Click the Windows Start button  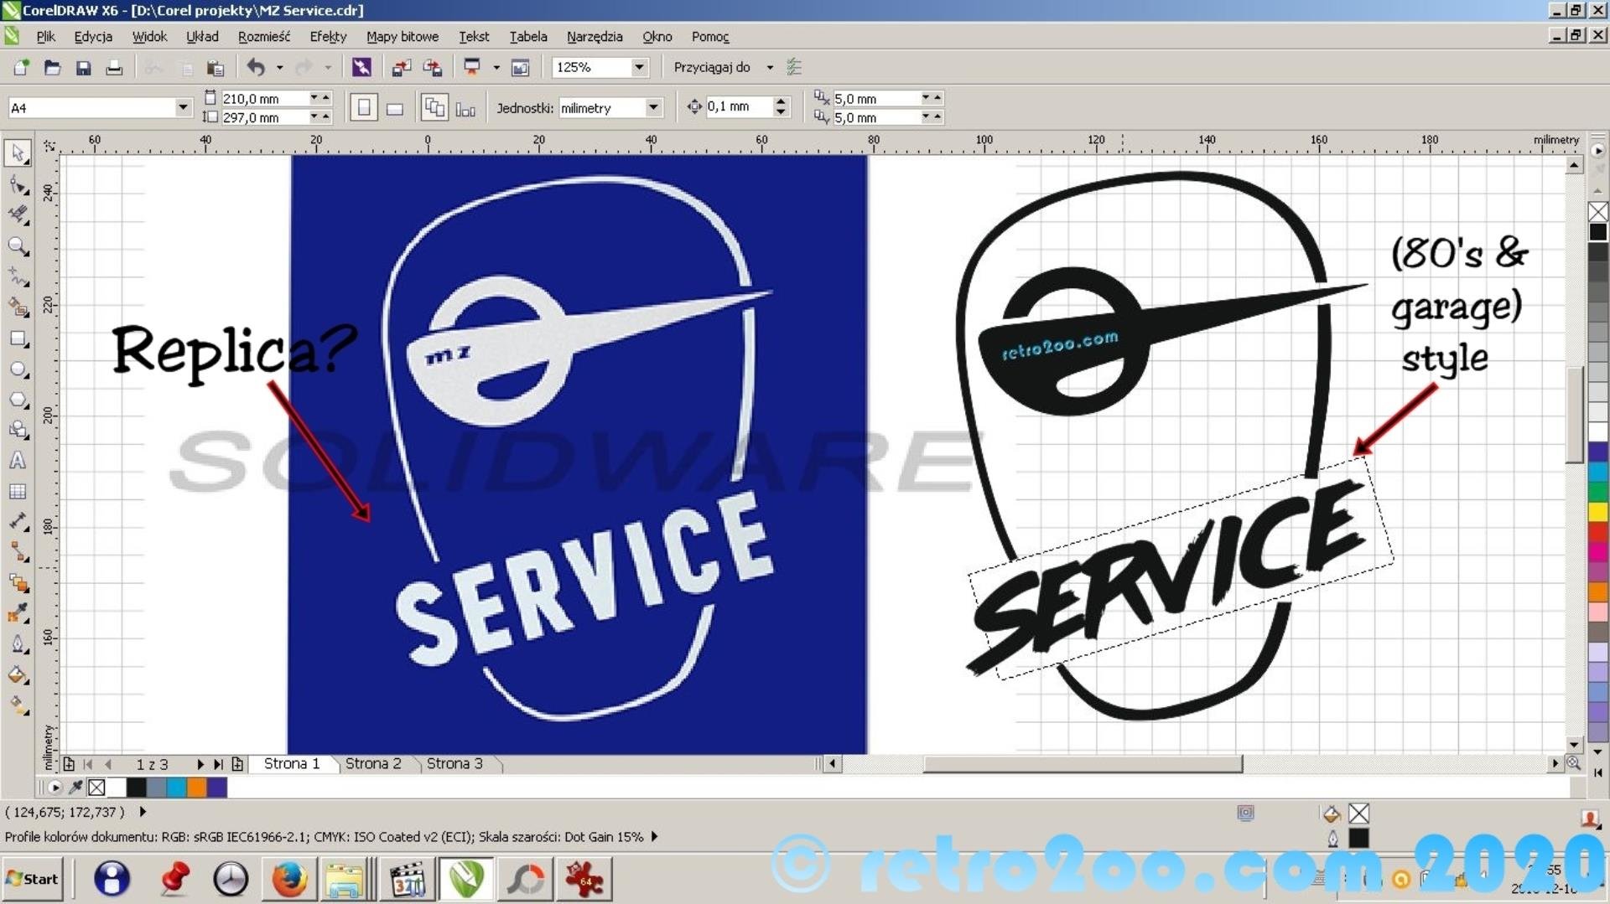click(33, 879)
